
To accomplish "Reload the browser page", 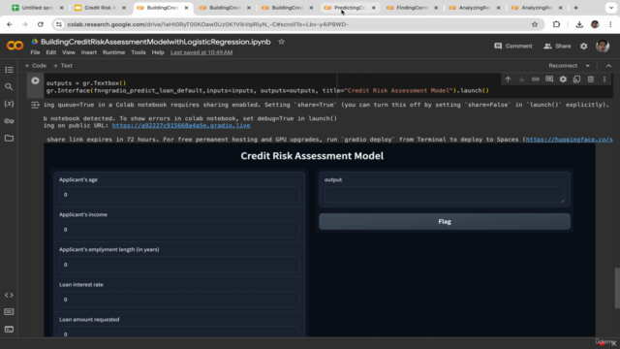I will pyautogui.click(x=41, y=24).
